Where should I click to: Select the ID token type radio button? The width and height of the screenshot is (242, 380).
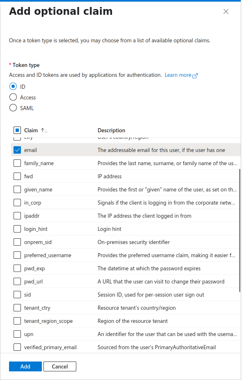(x=13, y=86)
